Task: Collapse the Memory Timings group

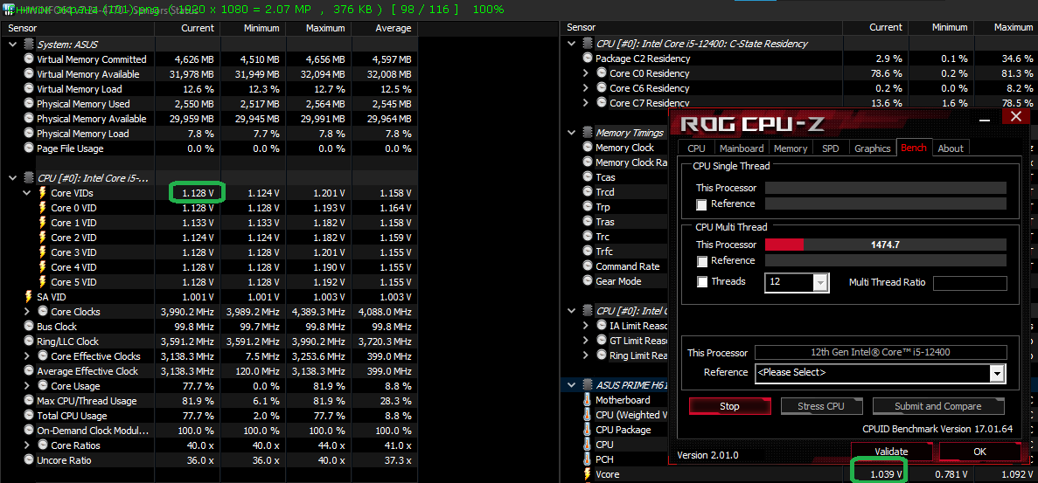Action: coord(573,133)
